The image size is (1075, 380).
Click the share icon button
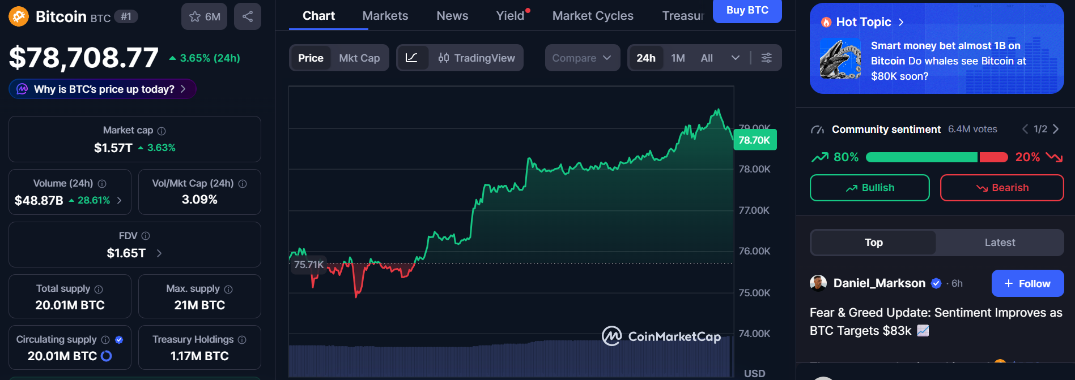click(248, 16)
